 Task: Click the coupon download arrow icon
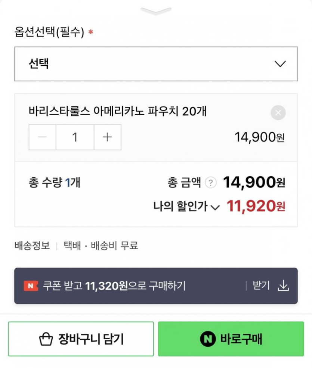click(x=284, y=286)
